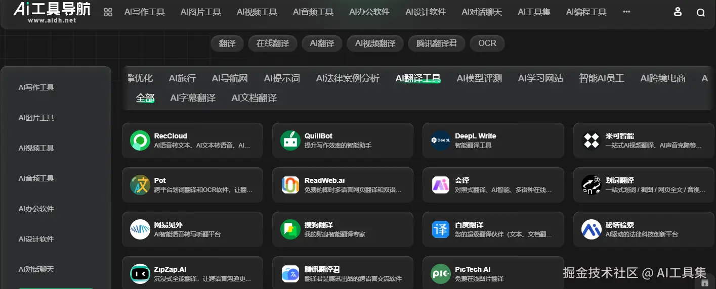
Task: Click the OCR tag pill
Action: pyautogui.click(x=487, y=43)
